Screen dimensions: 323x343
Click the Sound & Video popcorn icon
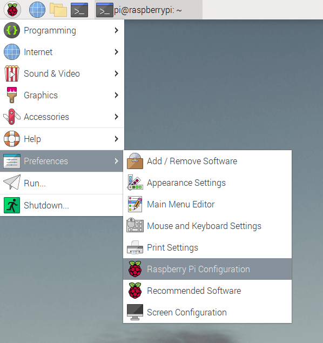click(12, 73)
